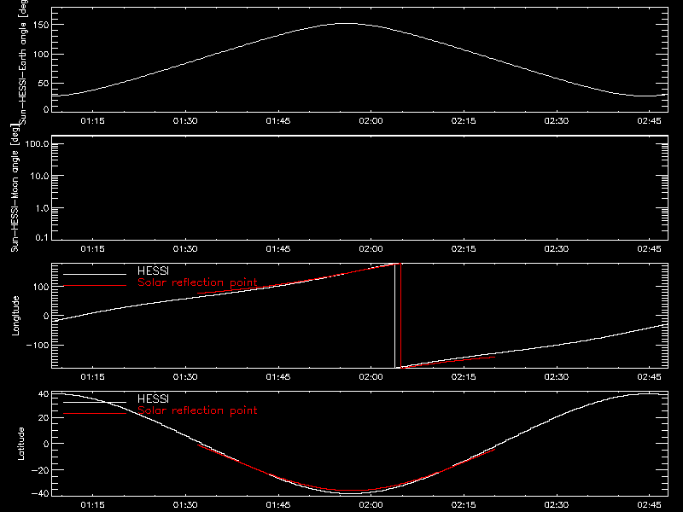The image size is (683, 512).
Task: Select 100 tick label in Sun-HESSI-Earth angle plot
Action: 41,55
